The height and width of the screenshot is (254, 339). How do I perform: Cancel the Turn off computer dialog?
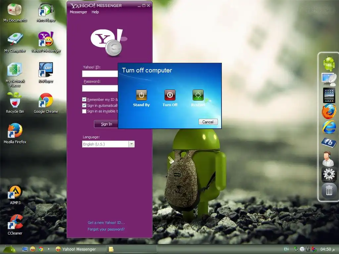click(x=208, y=122)
